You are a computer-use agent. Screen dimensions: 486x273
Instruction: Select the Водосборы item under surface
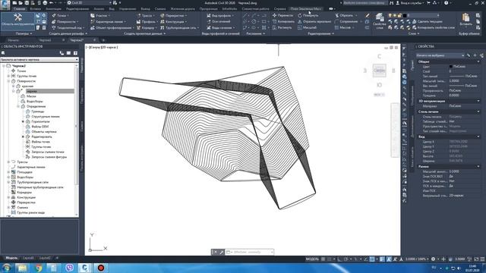pyautogui.click(x=34, y=101)
